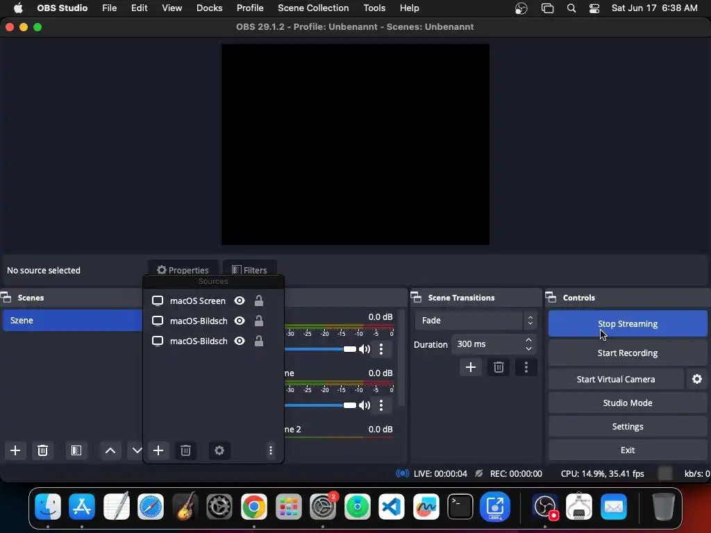Mute the second audio mixer channel speaker
The image size is (711, 533).
coord(365,405)
